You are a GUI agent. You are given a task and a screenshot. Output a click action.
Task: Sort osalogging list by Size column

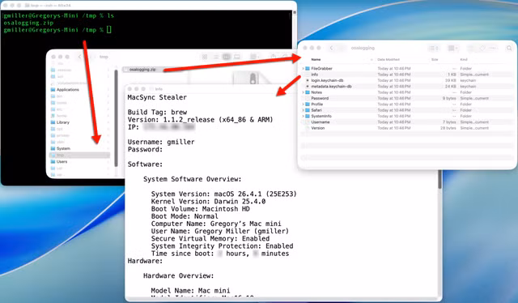point(435,59)
